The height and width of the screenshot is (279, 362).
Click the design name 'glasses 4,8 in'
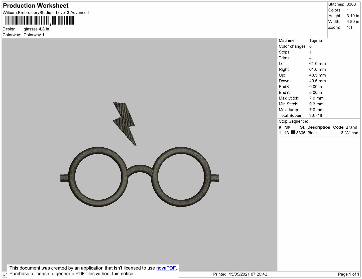pos(36,29)
